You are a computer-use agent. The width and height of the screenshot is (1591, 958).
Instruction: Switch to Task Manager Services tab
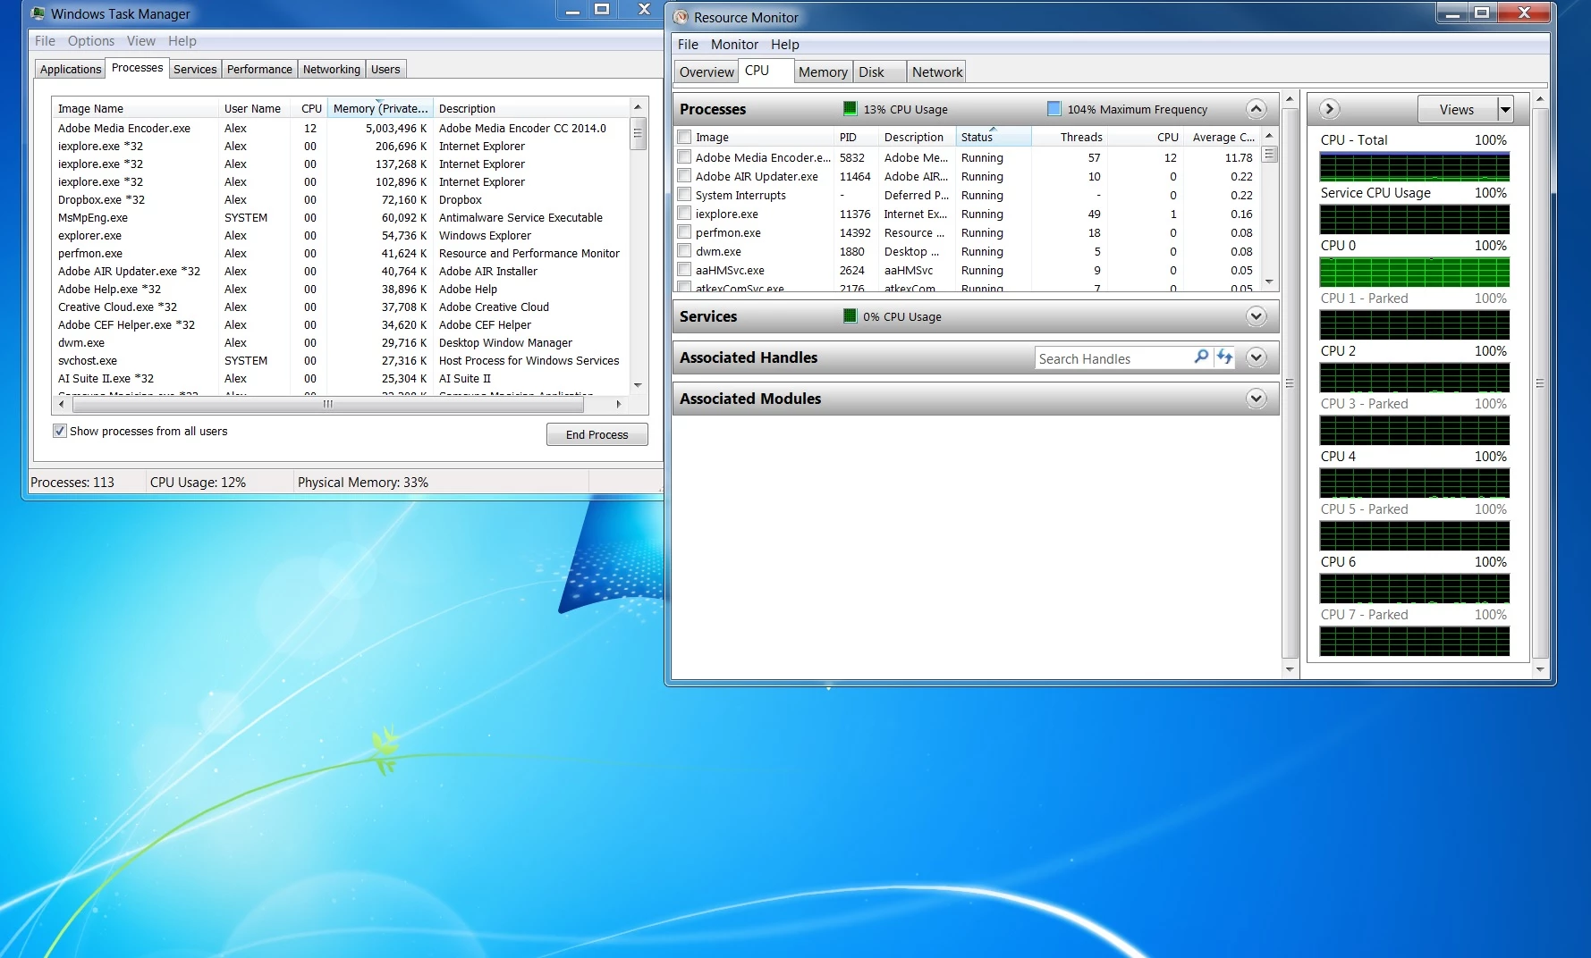click(195, 70)
